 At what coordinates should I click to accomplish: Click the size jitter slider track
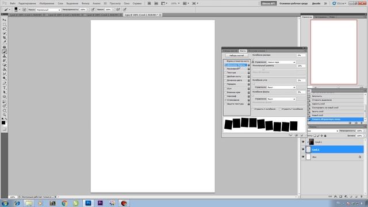[x=279, y=59]
